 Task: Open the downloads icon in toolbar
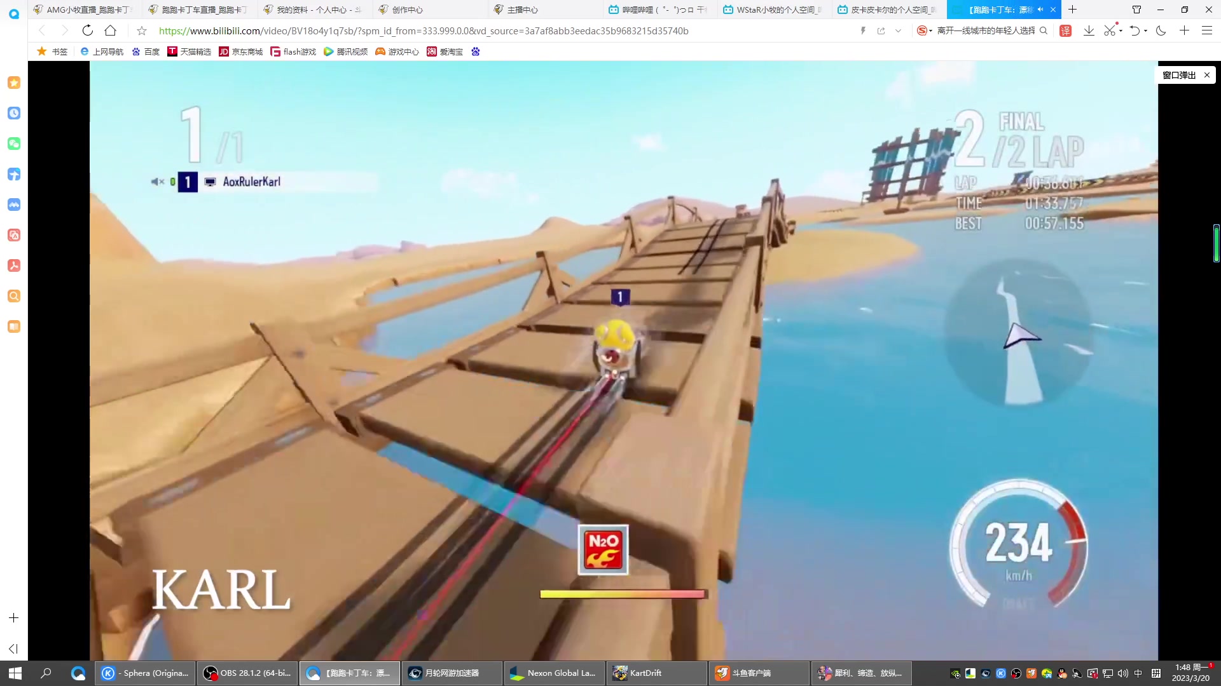[x=1089, y=30]
